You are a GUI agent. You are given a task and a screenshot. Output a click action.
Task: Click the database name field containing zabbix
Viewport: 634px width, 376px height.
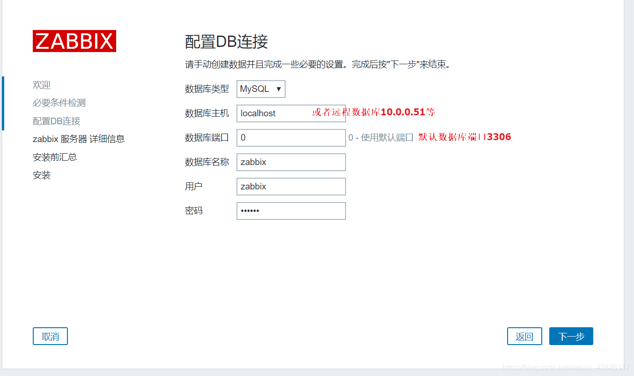291,162
